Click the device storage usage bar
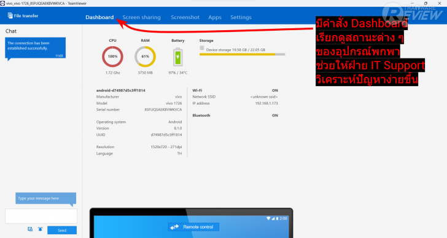Image resolution: width=447 pixels, height=238 pixels. click(243, 54)
